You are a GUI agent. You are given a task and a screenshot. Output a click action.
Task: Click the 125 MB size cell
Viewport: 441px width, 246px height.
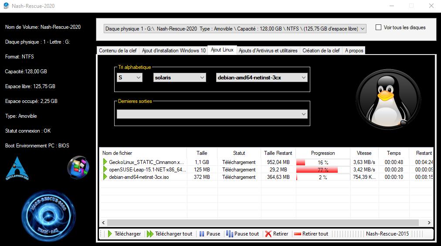click(202, 169)
